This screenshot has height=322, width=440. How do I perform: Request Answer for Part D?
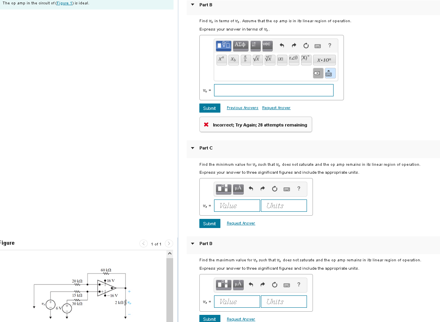241,319
